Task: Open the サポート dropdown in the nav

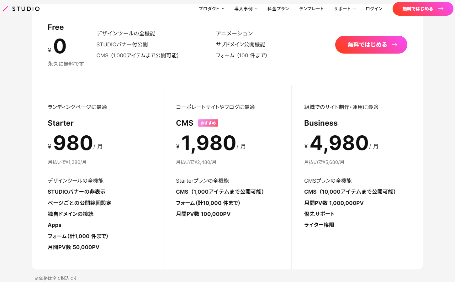Action: pos(345,9)
